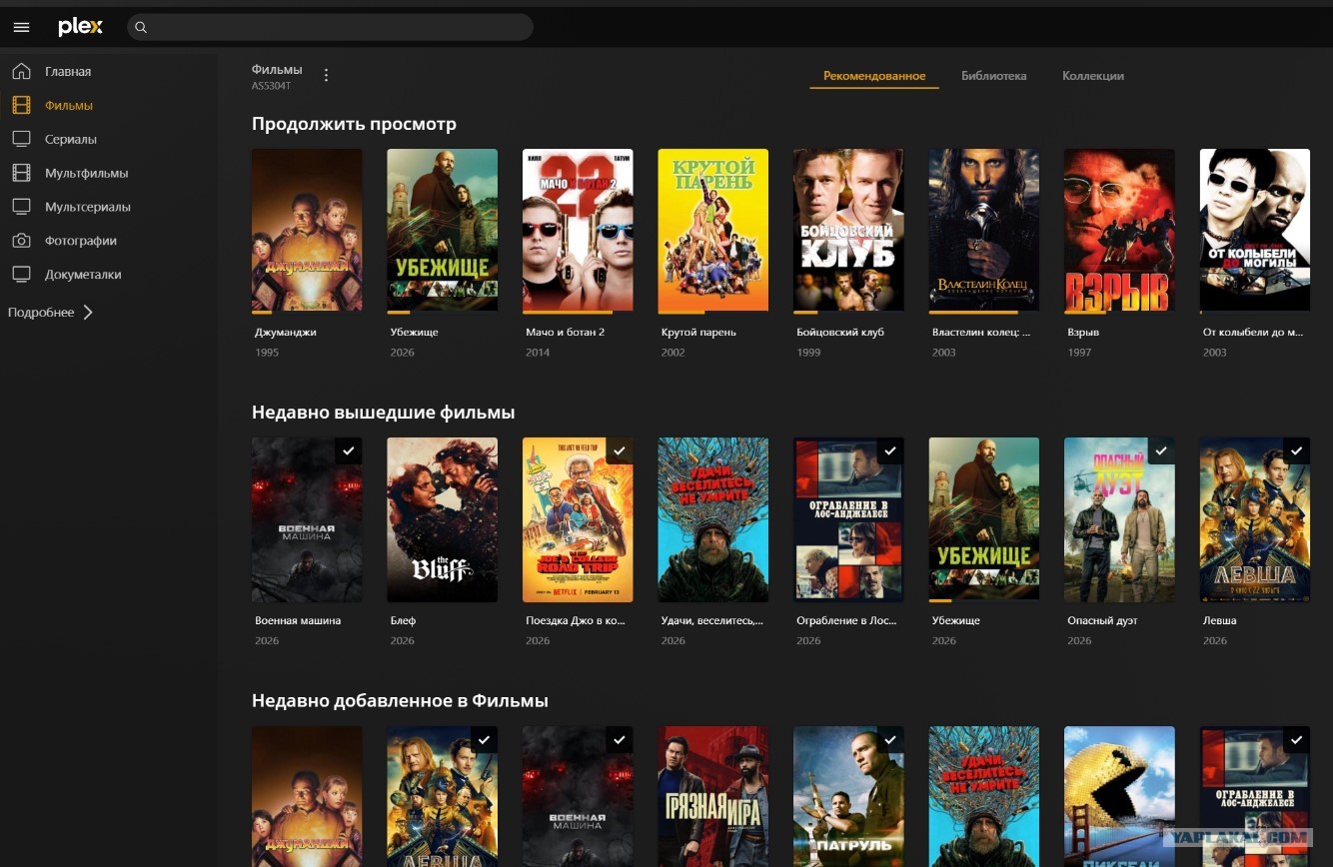Open the Блеф (The Bluff) poster
The image size is (1333, 867).
click(x=443, y=519)
